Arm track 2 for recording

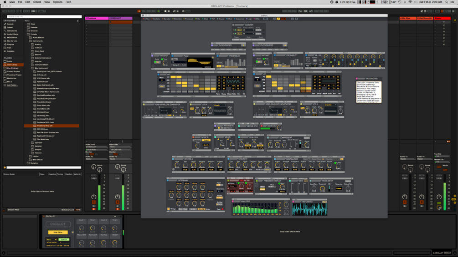[x=118, y=209]
